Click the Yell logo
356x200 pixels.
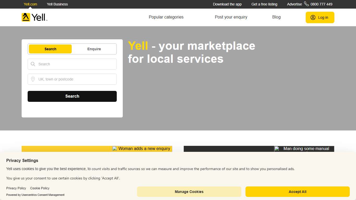34,17
